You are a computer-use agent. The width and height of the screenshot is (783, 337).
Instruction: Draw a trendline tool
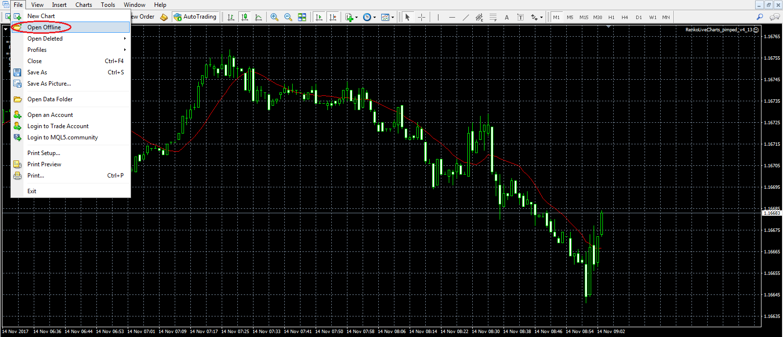pyautogui.click(x=465, y=17)
